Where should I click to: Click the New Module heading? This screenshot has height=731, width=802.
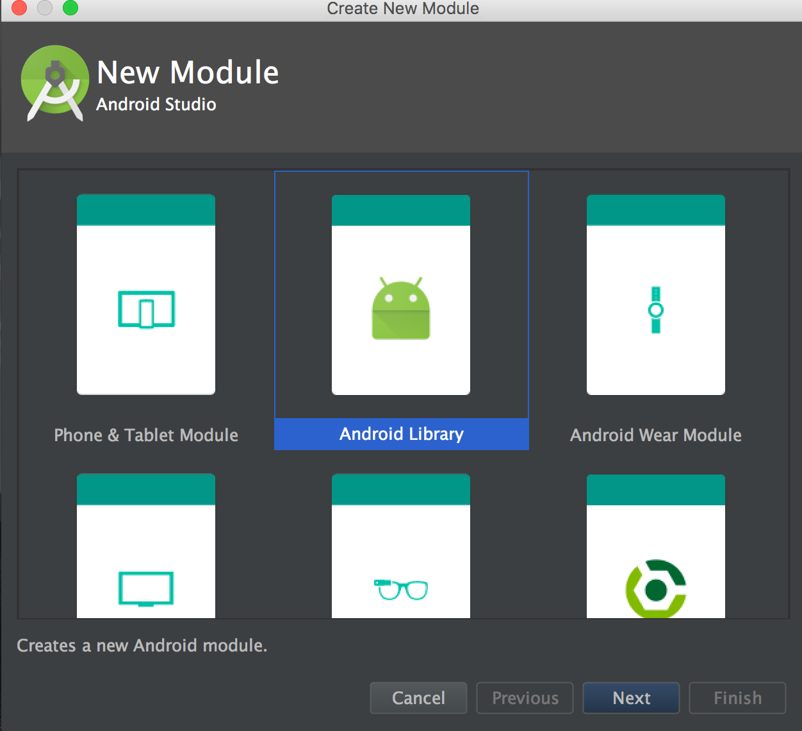tap(188, 72)
